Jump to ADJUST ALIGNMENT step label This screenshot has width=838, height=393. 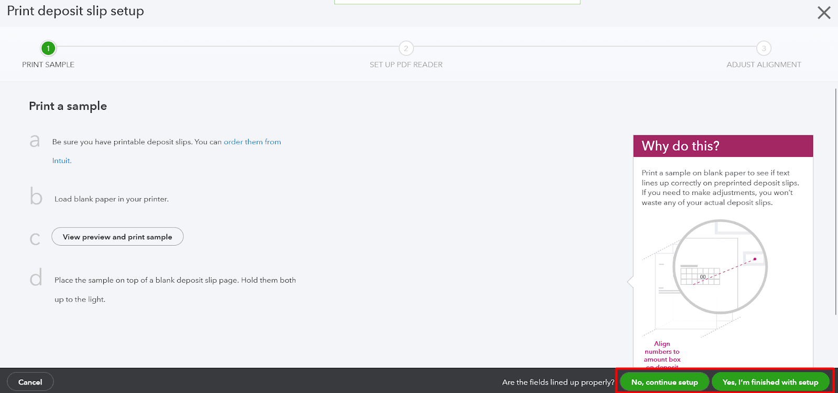click(764, 65)
